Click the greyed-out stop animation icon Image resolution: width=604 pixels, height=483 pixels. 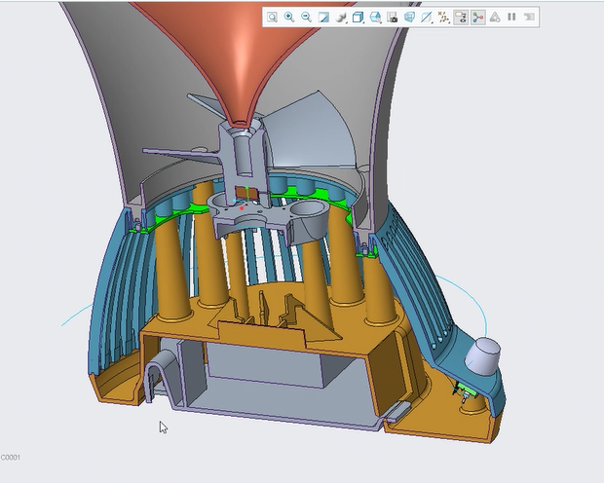[x=529, y=18]
